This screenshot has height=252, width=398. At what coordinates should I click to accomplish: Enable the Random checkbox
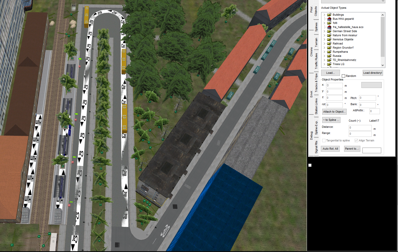coord(343,76)
